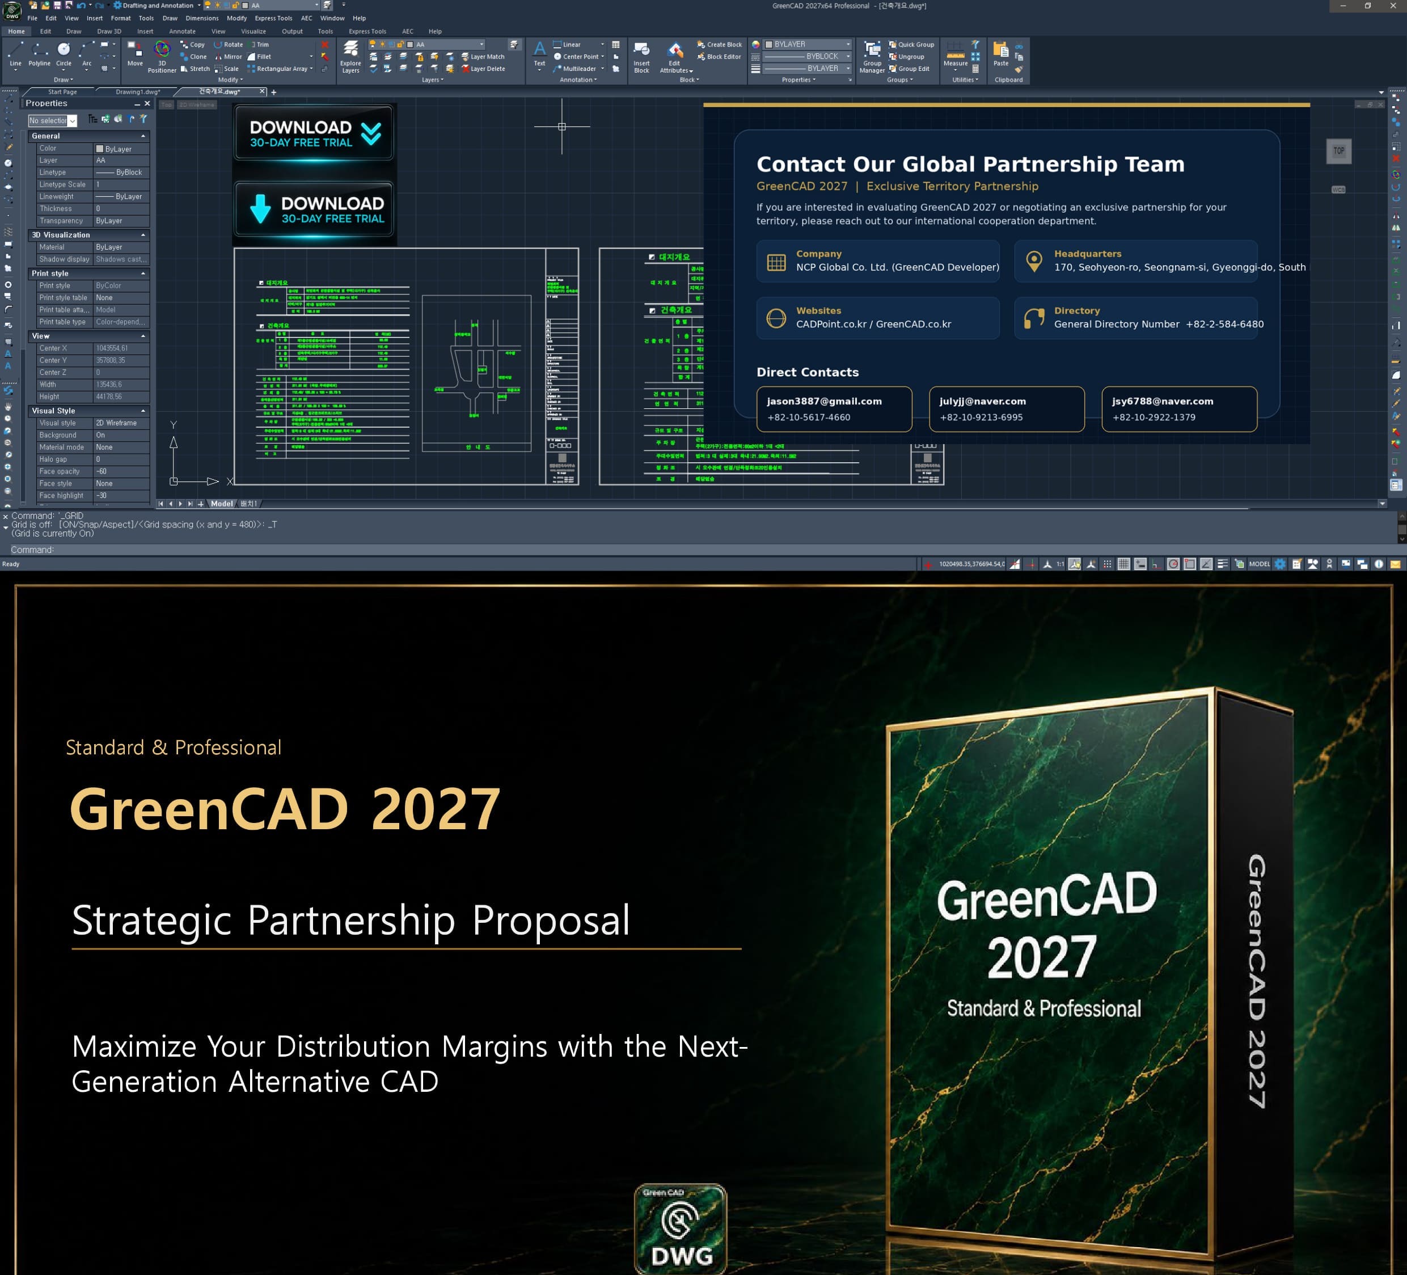Image resolution: width=1407 pixels, height=1275 pixels.
Task: Select the Model layout tab
Action: [x=221, y=504]
